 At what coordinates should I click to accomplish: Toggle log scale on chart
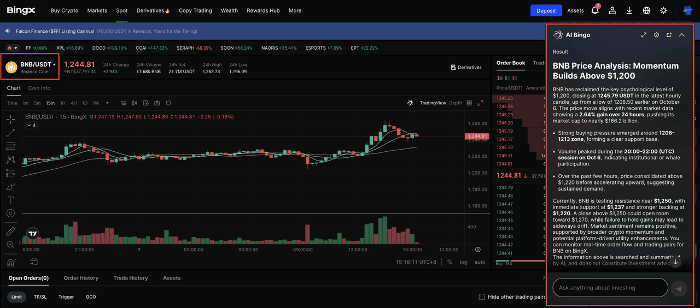463,262
